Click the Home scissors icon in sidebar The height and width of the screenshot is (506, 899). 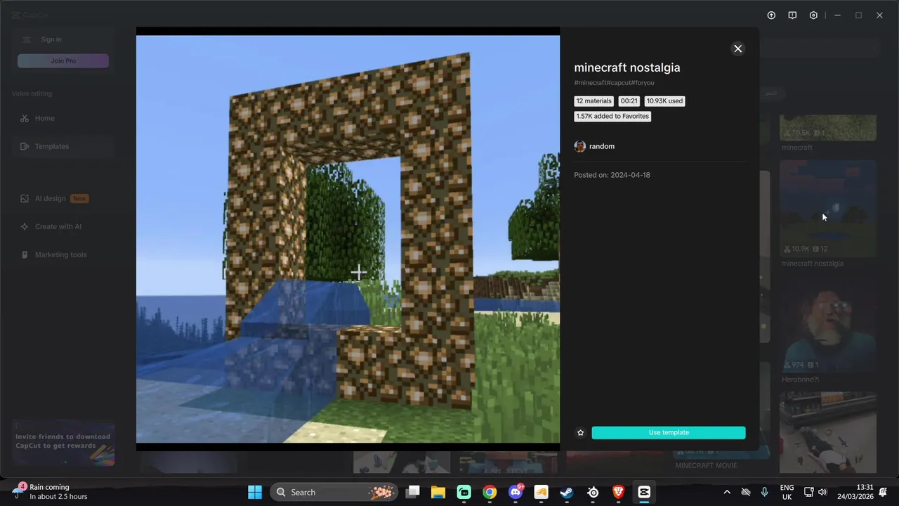pos(25,118)
